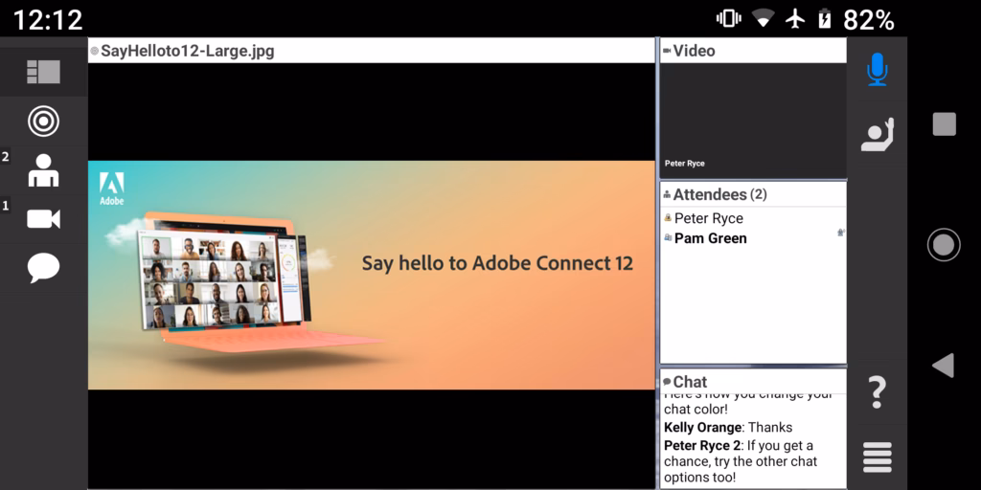This screenshot has height=490, width=981.
Task: Open the question mark help icon
Action: [878, 392]
